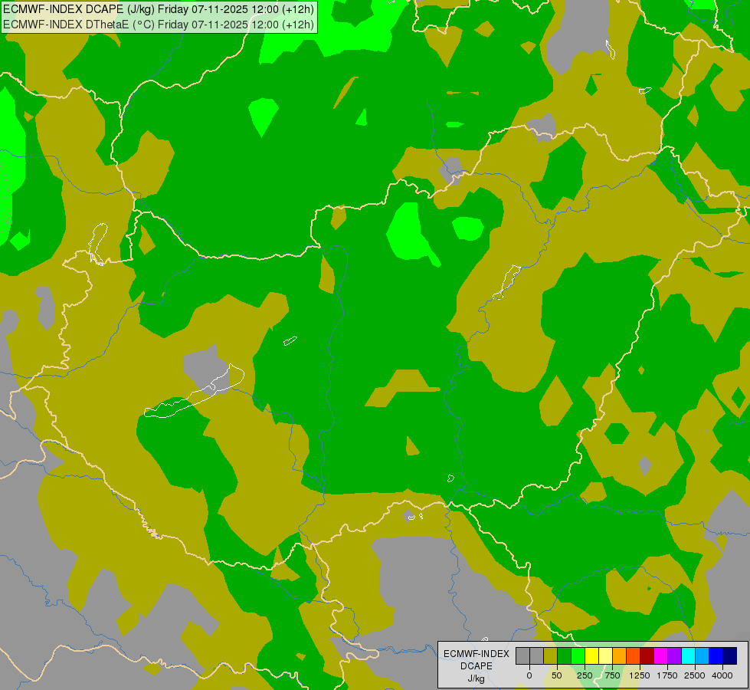Click the 'ECMWF-INDEX DThetaE (°C)' title line
The height and width of the screenshot is (690, 750).
point(159,25)
